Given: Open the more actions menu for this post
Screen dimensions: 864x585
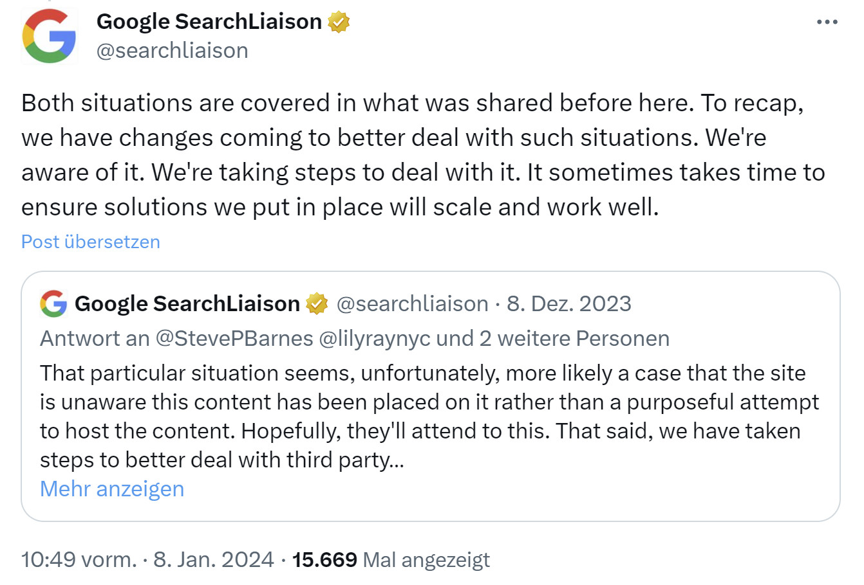Looking at the screenshot, I should pyautogui.click(x=827, y=21).
